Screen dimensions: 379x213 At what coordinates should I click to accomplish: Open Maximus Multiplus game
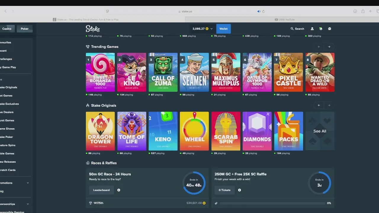[226, 72]
